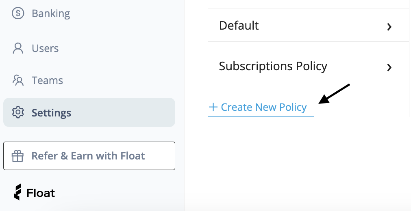Viewport: 411px width, 211px height.
Task: Click the Users person icon
Action: pos(18,48)
